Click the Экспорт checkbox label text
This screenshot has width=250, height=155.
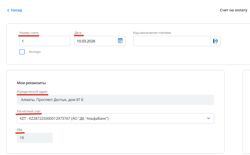click(35, 52)
